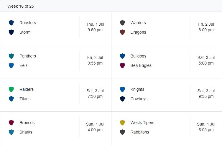Click the Sun, 4 Jul 6:05 pm match time
The image size is (222, 145).
[x=206, y=127]
